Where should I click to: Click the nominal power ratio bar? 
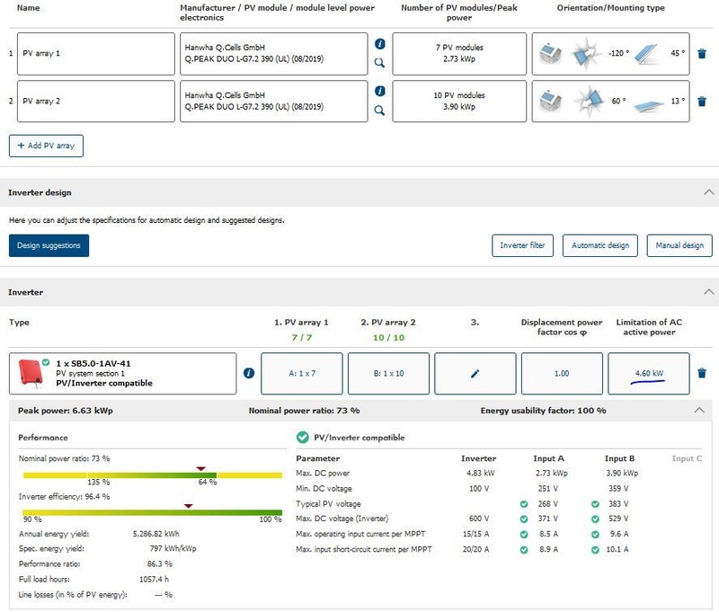[151, 475]
